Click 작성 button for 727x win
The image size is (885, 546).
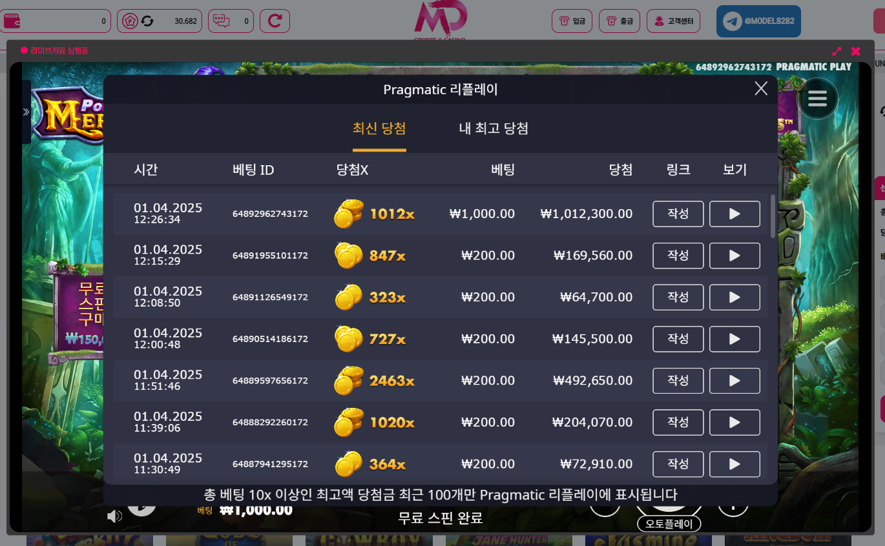[x=678, y=339]
